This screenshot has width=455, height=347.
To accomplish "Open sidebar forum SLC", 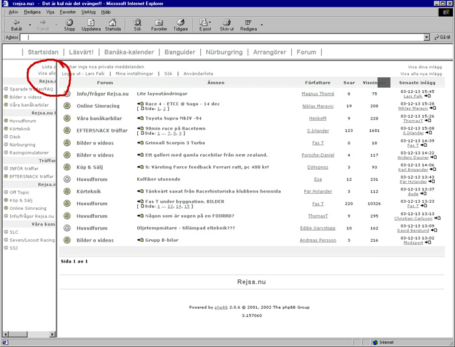I will (14, 232).
